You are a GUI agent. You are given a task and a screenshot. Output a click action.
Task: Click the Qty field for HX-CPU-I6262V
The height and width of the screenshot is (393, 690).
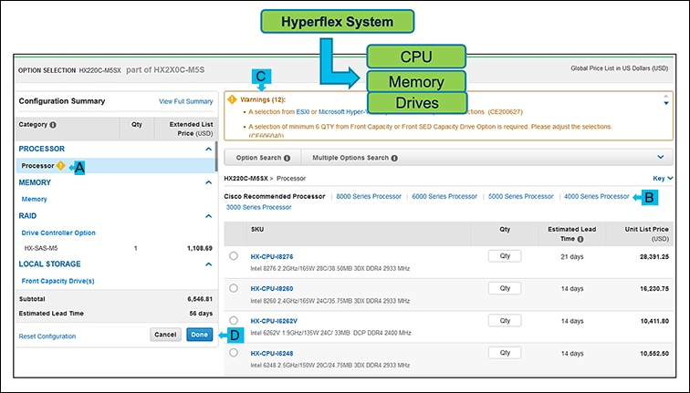click(x=504, y=320)
